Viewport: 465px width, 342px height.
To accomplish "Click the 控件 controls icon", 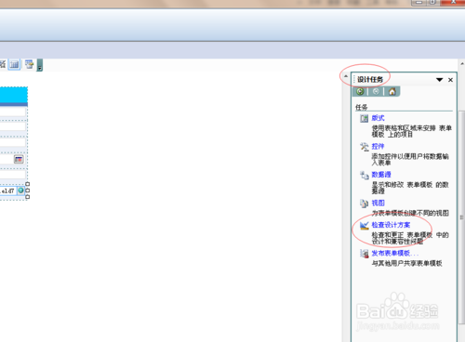I will click(364, 147).
